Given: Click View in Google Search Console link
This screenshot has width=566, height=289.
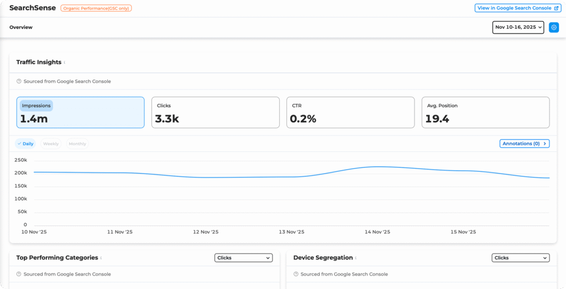Looking at the screenshot, I should pyautogui.click(x=514, y=8).
